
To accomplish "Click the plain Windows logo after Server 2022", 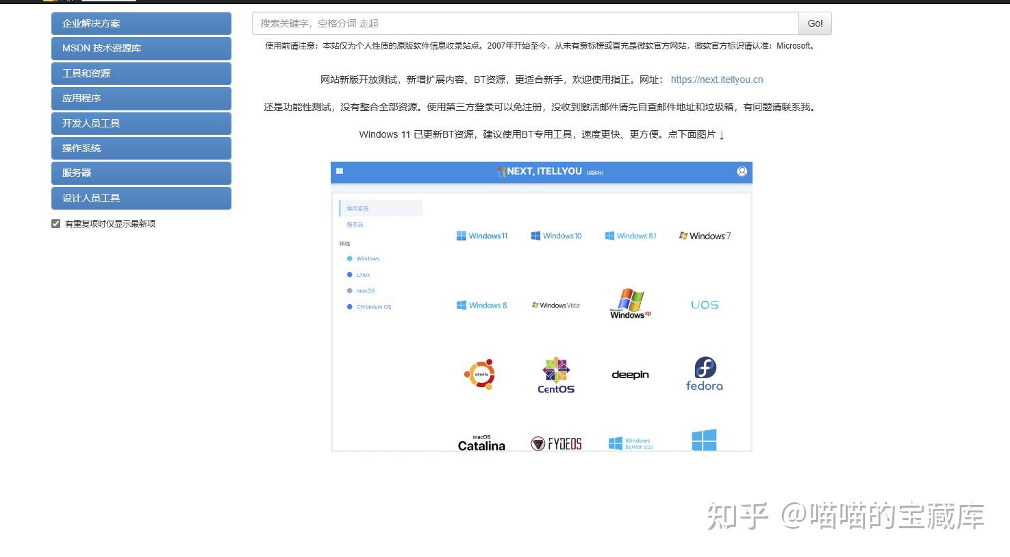I will coord(704,440).
